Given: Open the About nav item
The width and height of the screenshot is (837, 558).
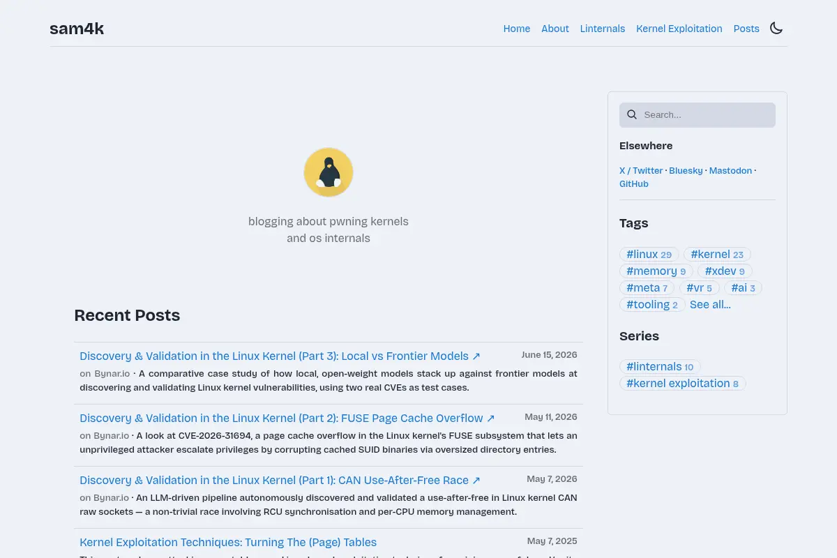Looking at the screenshot, I should [555, 29].
